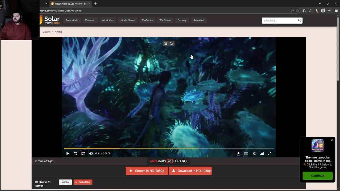Click the media music-note toolbar icon

click(304, 11)
